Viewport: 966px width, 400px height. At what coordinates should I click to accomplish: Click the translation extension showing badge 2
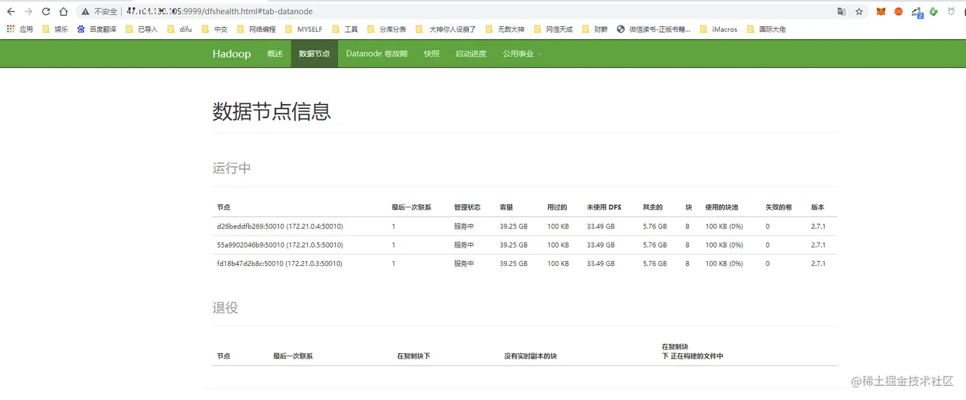(916, 11)
